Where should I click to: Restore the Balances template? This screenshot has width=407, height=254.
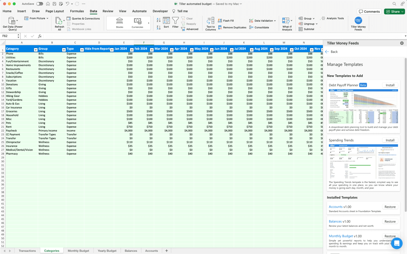pyautogui.click(x=390, y=221)
